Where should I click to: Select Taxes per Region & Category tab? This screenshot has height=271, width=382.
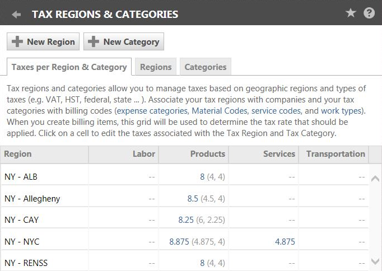(69, 67)
